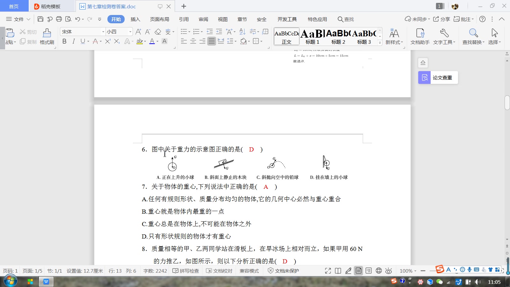The image size is (510, 287).
Task: Decrease font size with A- icon
Action: 148,32
